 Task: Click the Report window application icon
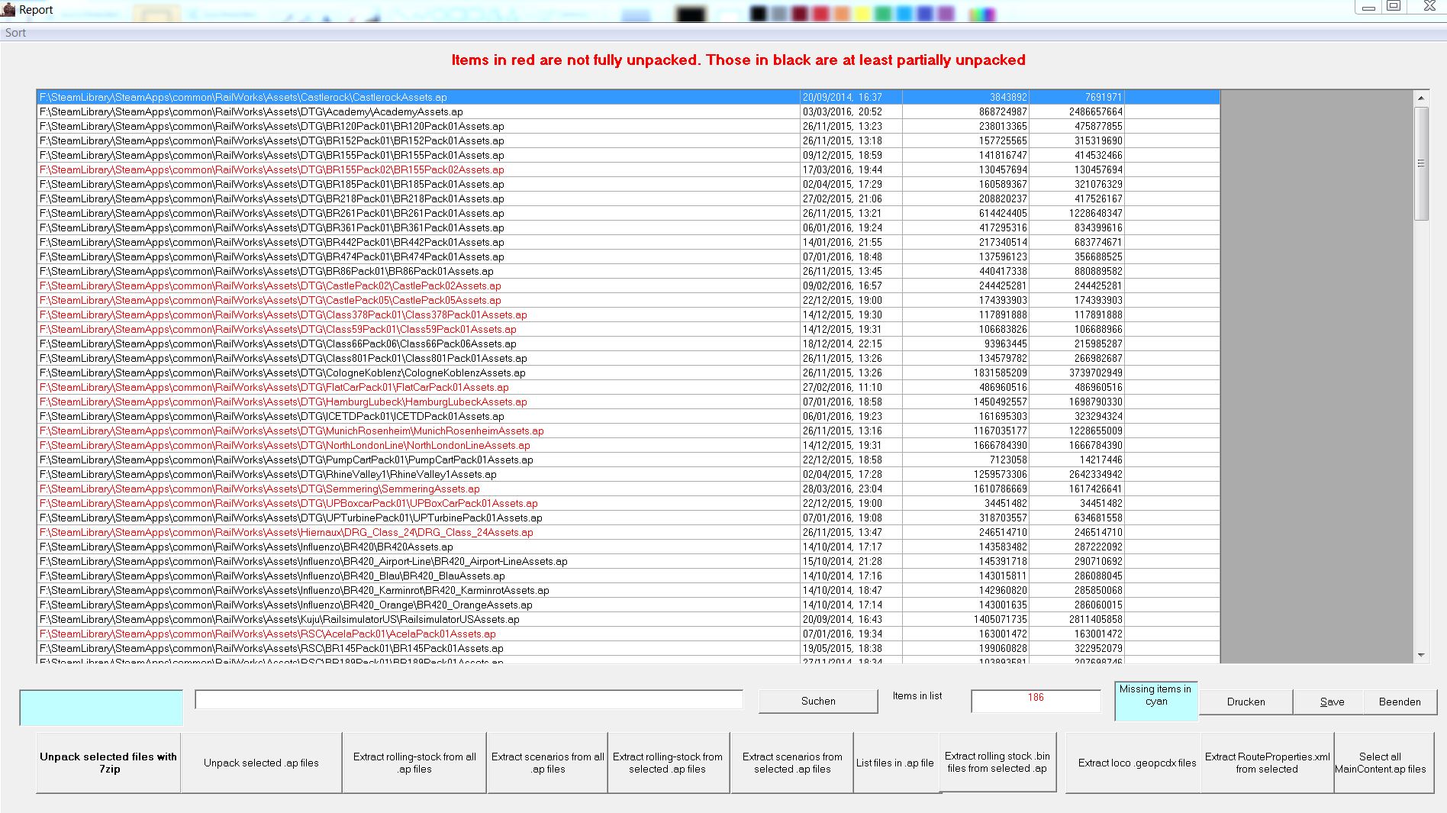click(8, 10)
